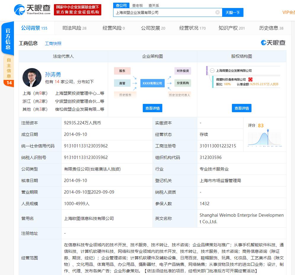Open the 司法风险 28 tab

pos(74,28)
